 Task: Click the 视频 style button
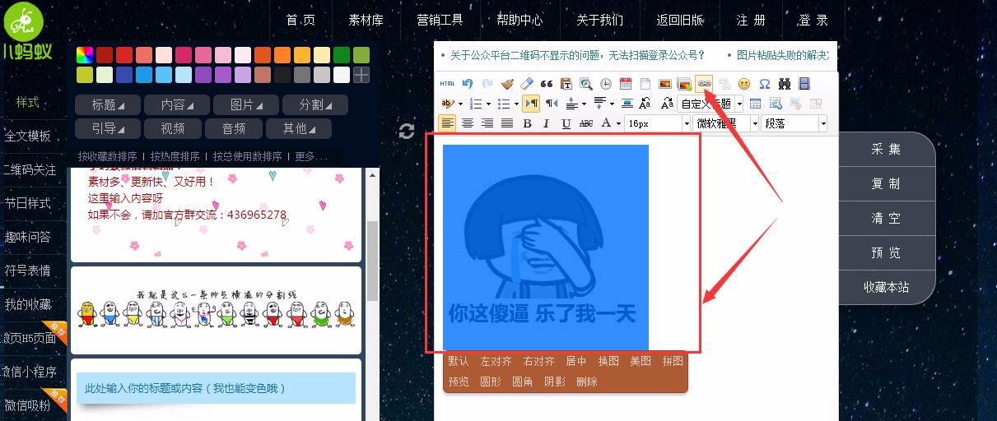172,129
